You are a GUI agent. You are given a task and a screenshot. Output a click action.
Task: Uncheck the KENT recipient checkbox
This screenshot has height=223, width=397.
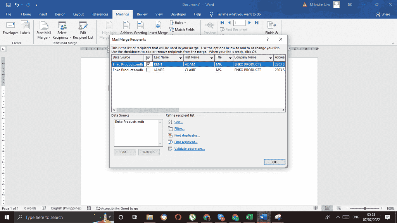(148, 63)
